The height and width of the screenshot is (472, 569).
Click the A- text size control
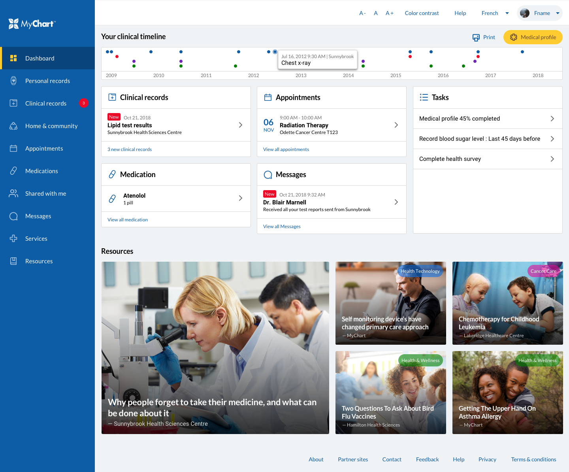[x=362, y=13]
